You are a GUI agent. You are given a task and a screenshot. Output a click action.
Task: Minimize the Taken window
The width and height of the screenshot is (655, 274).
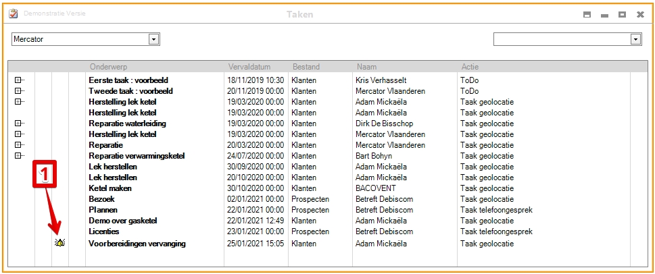coord(604,14)
